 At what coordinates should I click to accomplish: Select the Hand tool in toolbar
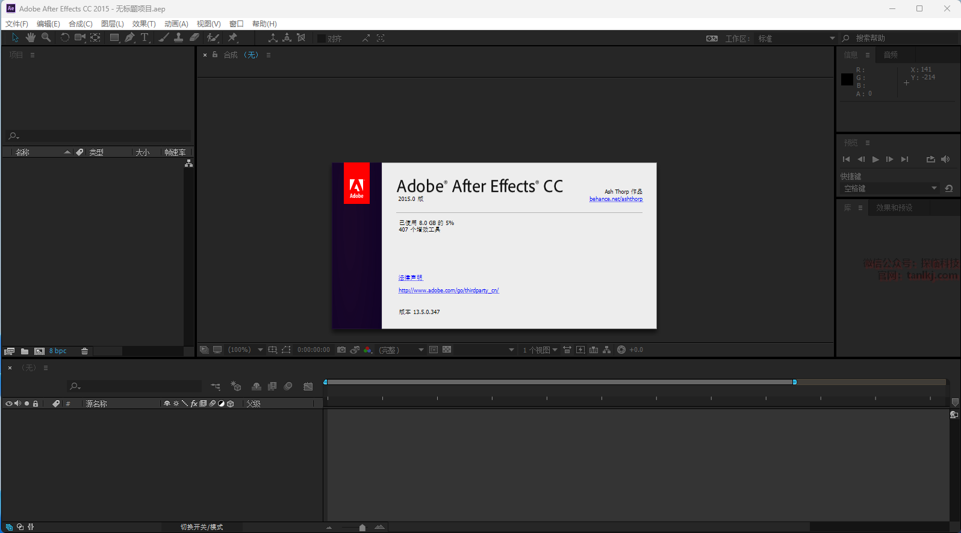tap(30, 38)
